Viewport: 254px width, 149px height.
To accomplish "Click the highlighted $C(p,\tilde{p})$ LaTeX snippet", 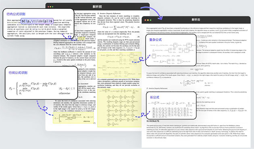I will 37,21.
